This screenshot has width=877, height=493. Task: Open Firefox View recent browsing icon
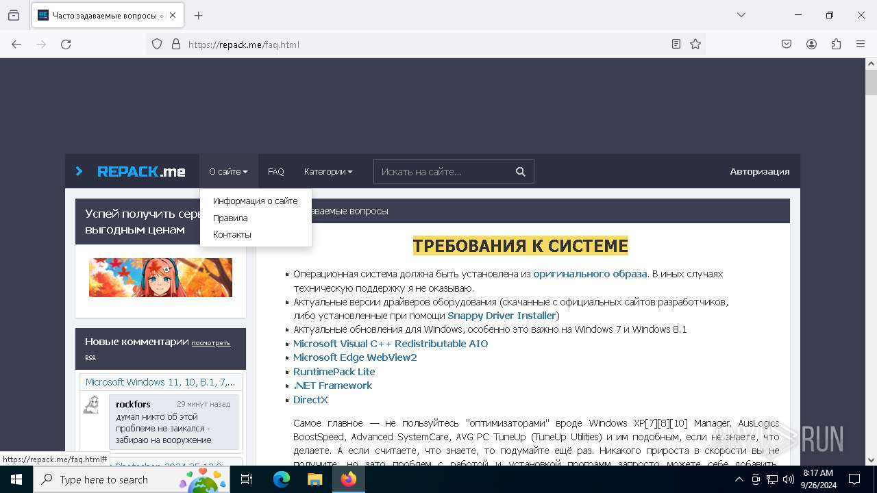(x=14, y=15)
